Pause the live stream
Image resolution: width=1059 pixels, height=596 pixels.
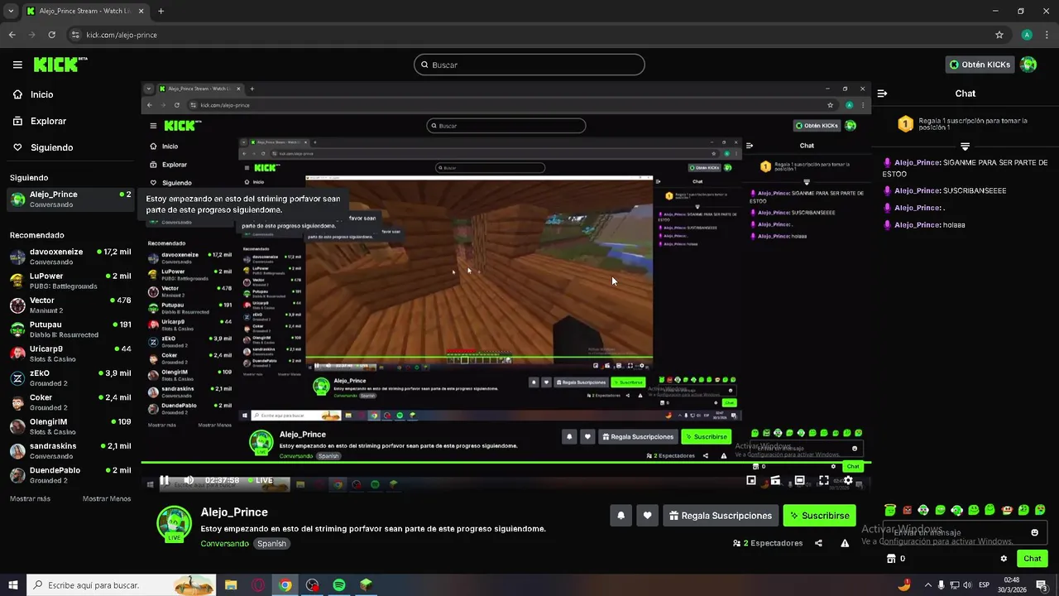pyautogui.click(x=164, y=480)
